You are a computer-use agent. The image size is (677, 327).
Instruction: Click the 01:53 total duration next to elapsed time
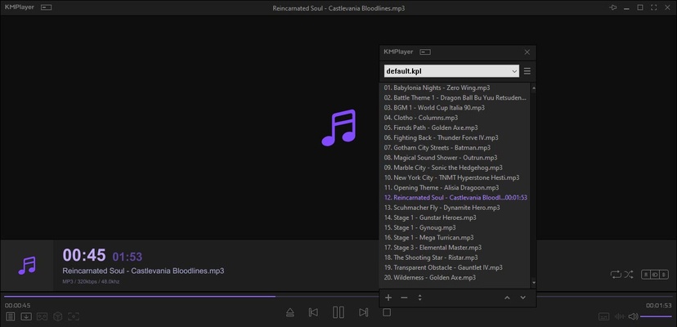128,257
